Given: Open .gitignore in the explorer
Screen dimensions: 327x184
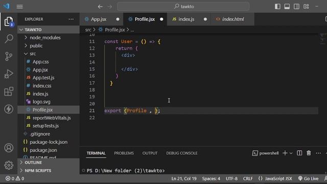Looking at the screenshot, I should coord(49,134).
